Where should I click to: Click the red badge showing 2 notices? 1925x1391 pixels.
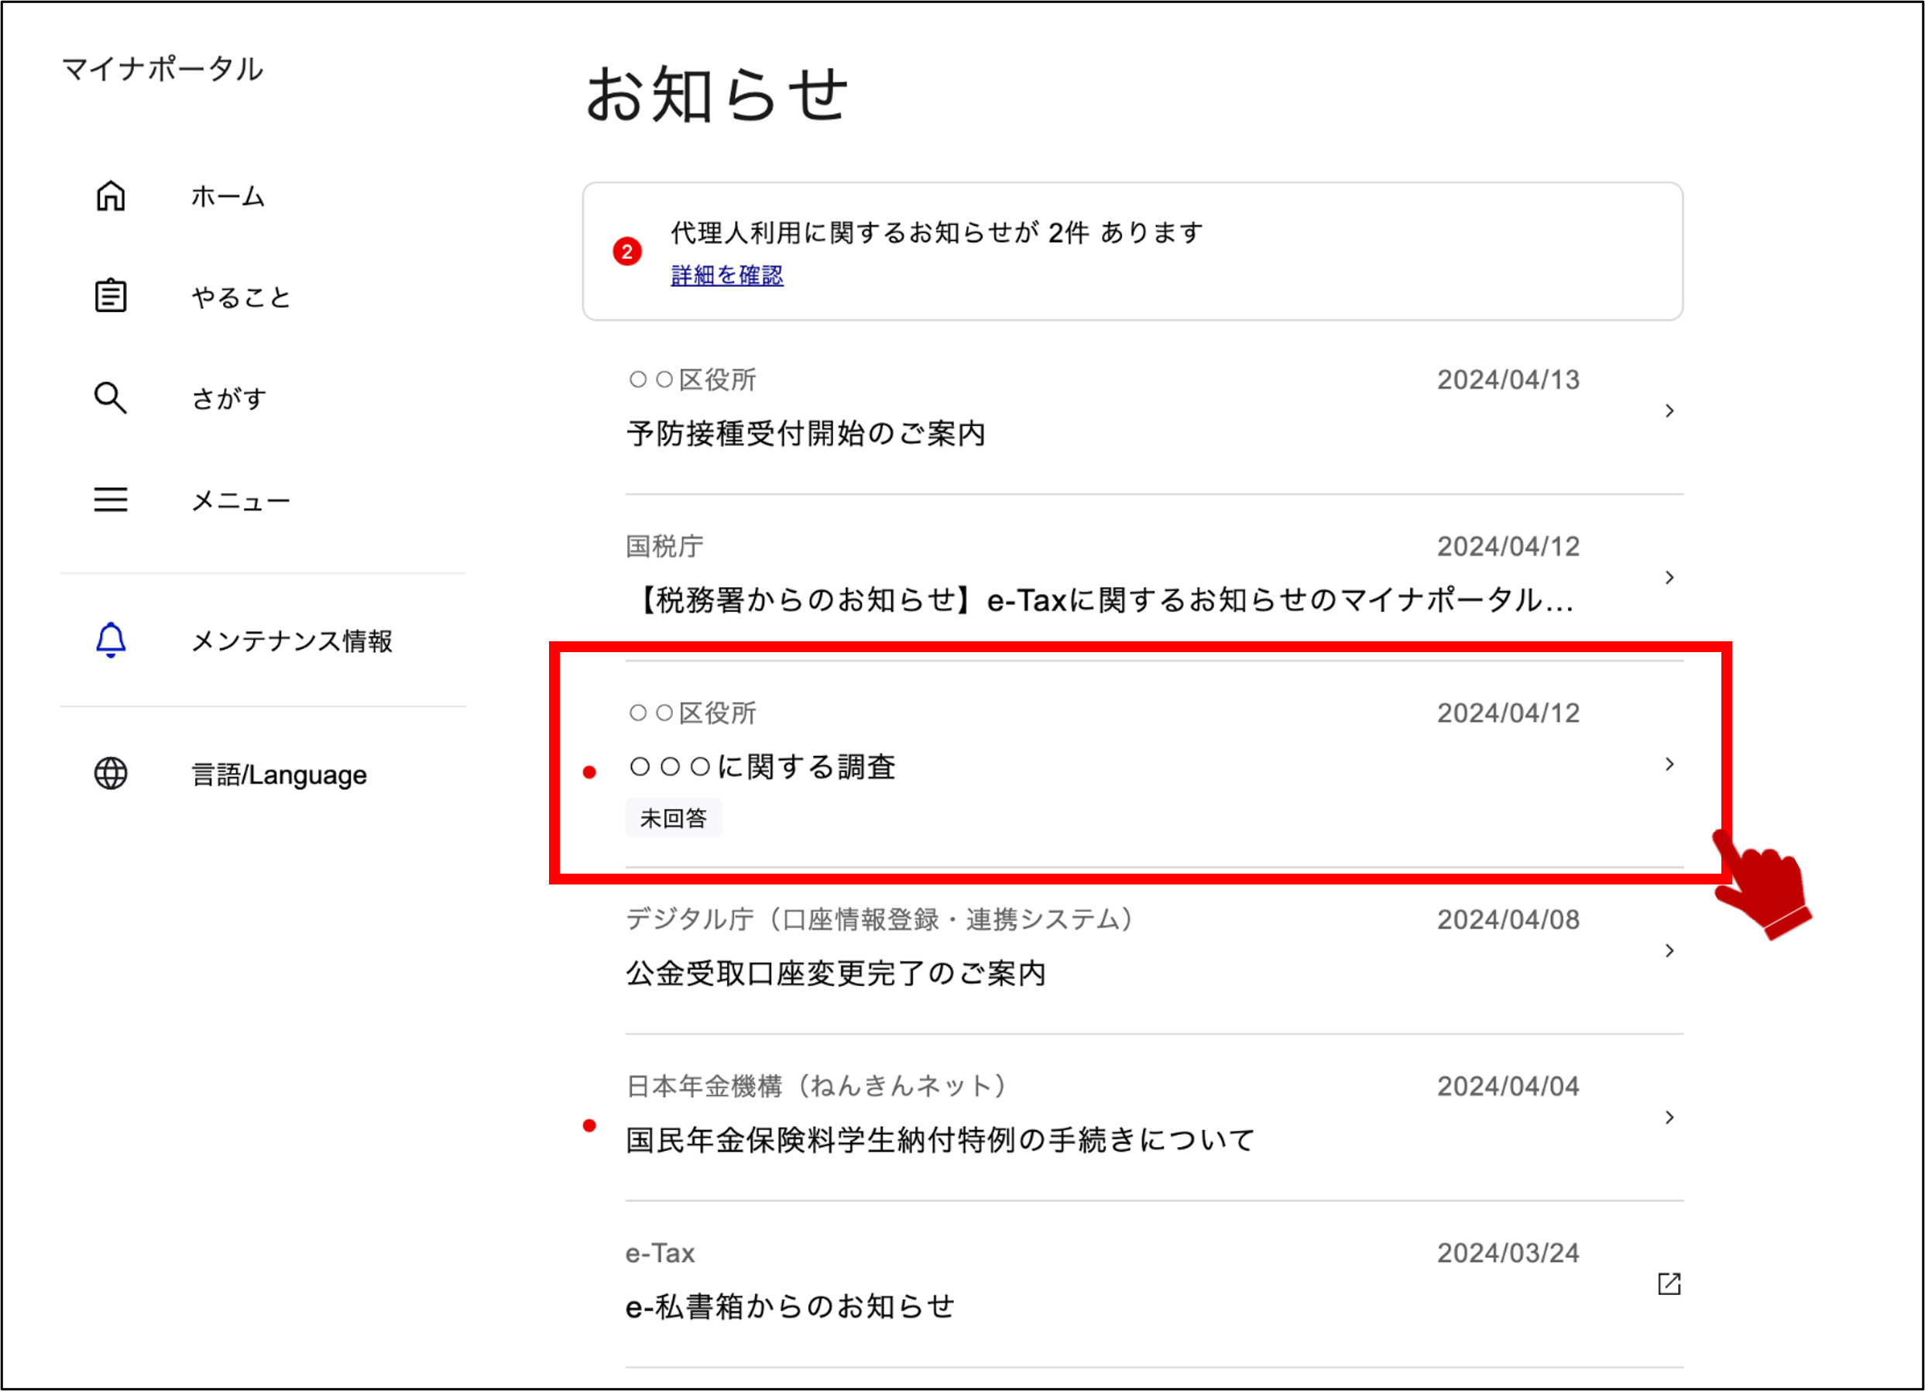pos(627,251)
